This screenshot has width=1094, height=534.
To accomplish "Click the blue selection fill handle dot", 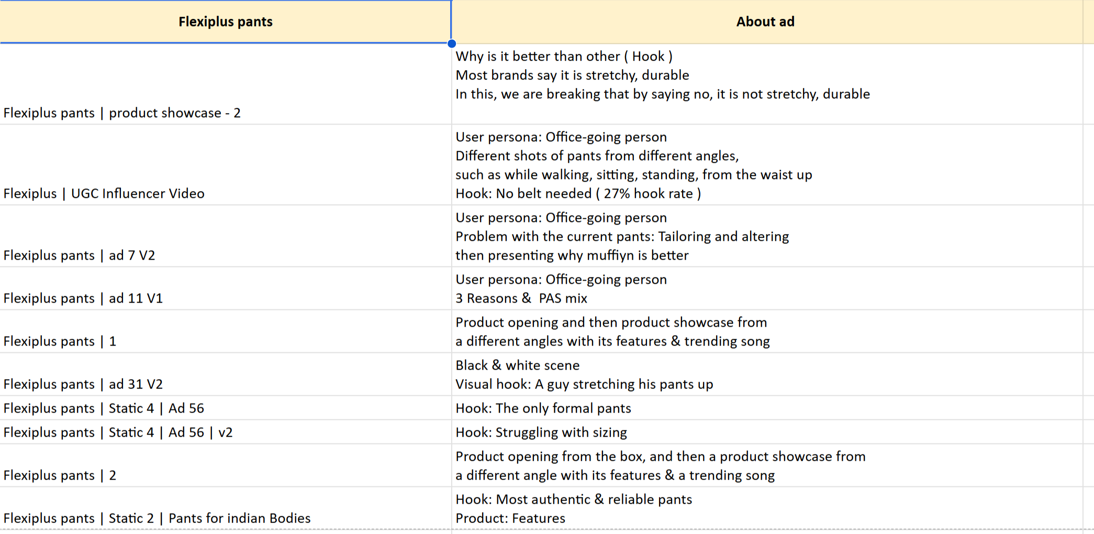I will pos(452,43).
